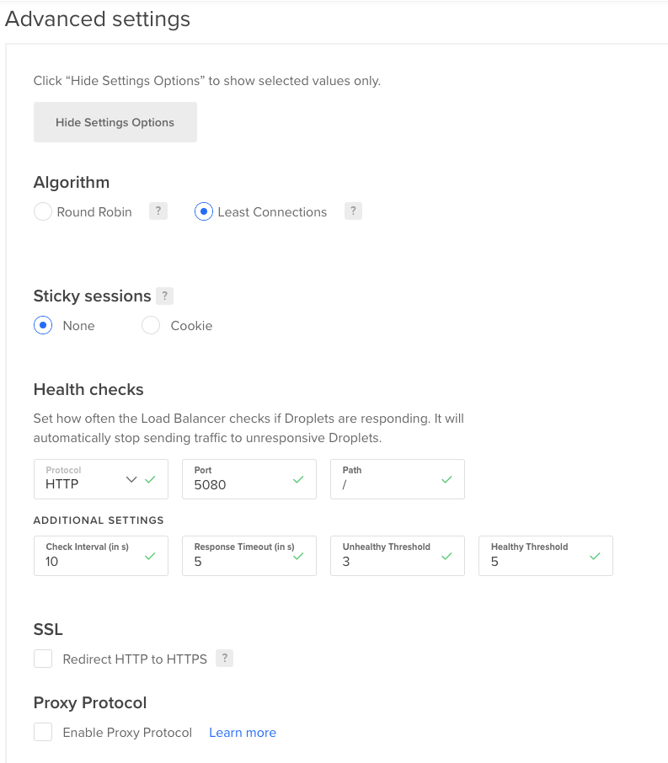The width and height of the screenshot is (668, 763).
Task: Tick the Enable Proxy Protocol checkbox
Action: [43, 732]
